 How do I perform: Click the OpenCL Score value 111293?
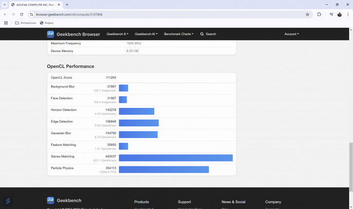pos(111,78)
